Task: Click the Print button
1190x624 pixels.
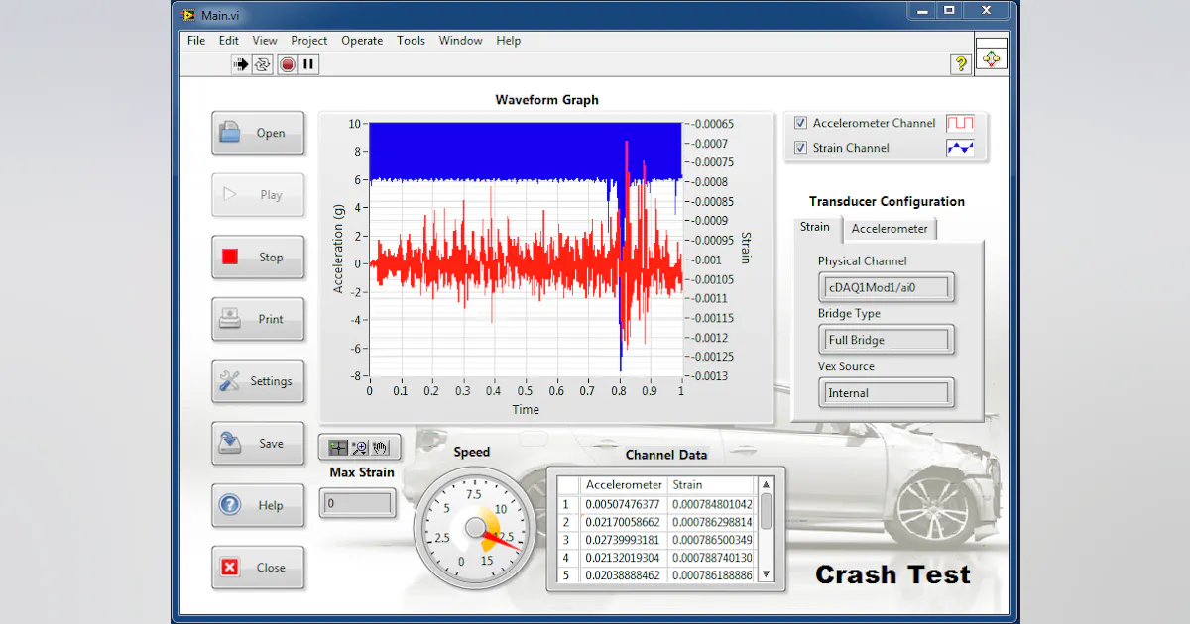Action: click(258, 319)
